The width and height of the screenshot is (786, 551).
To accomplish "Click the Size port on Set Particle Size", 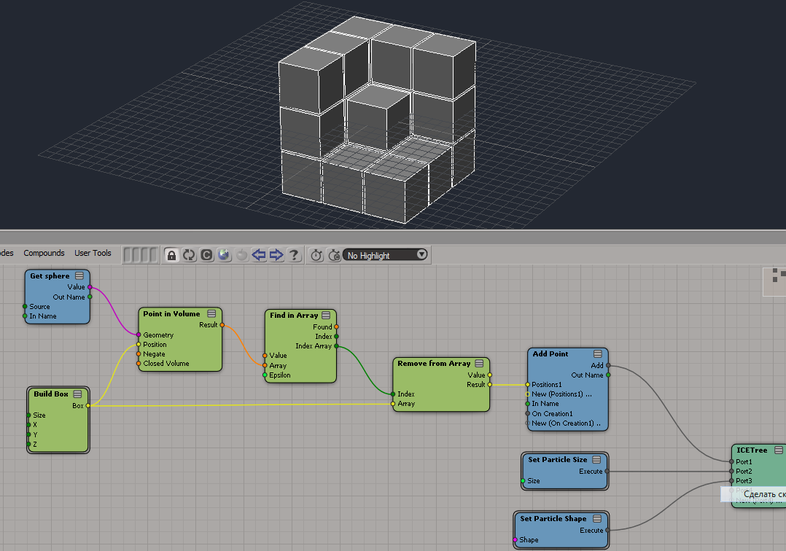I will [x=523, y=481].
